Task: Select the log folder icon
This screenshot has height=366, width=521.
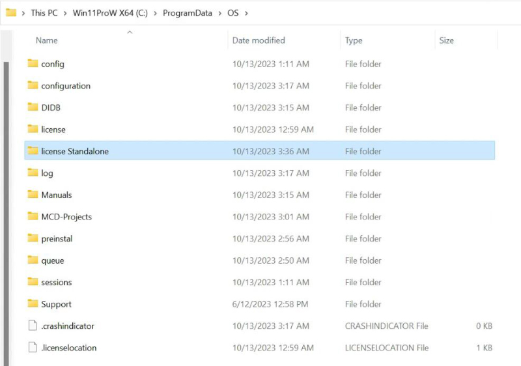Action: tap(33, 173)
